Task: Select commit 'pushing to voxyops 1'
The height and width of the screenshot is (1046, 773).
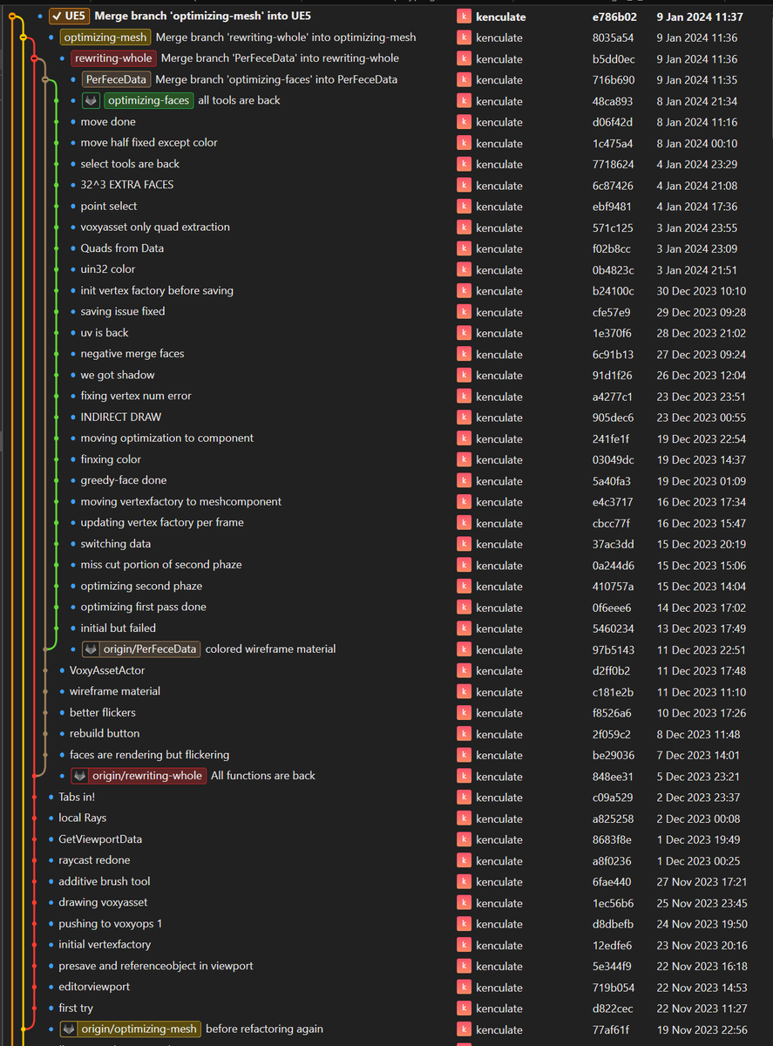Action: (111, 924)
